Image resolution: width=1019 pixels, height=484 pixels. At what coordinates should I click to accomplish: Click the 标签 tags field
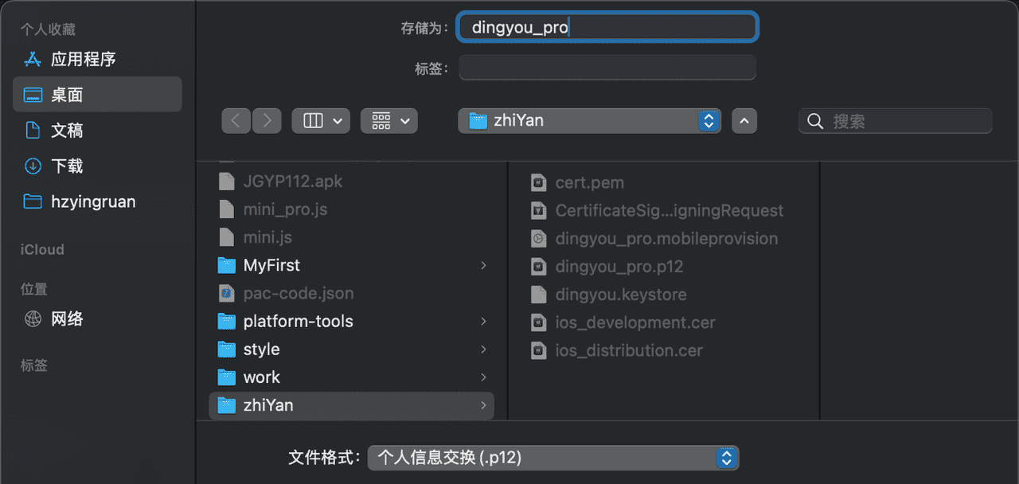pos(607,68)
